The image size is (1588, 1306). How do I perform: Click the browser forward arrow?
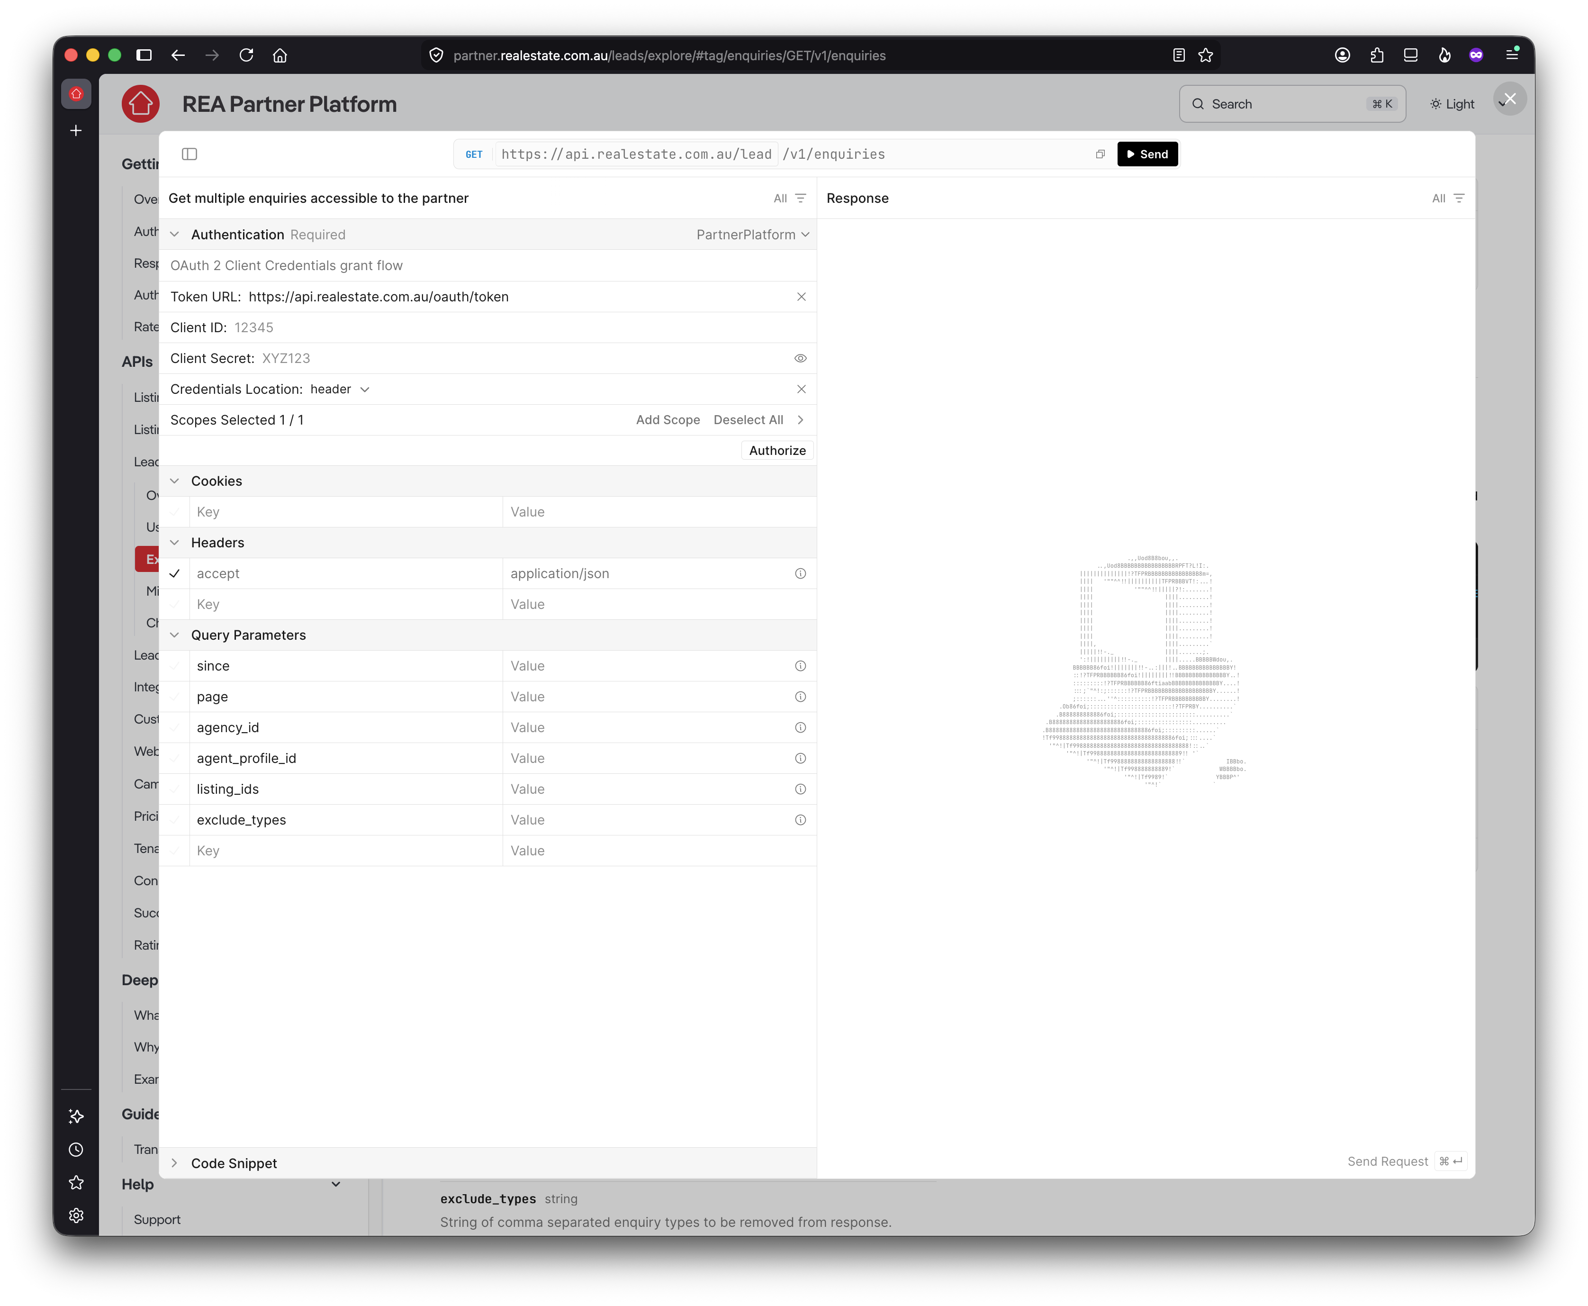point(212,55)
